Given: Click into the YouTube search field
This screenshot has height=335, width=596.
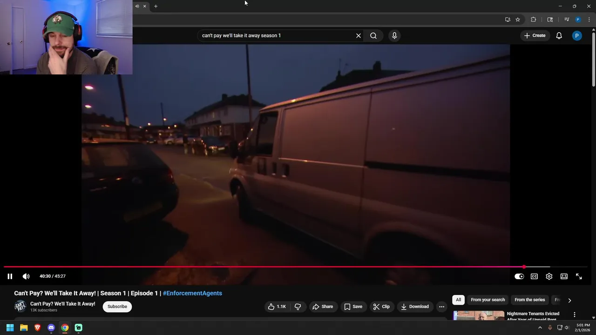Looking at the screenshot, I should click(x=277, y=35).
